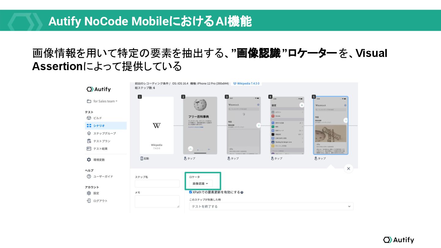Click the メモ text area
The height and width of the screenshot is (248, 441).
pos(157,201)
